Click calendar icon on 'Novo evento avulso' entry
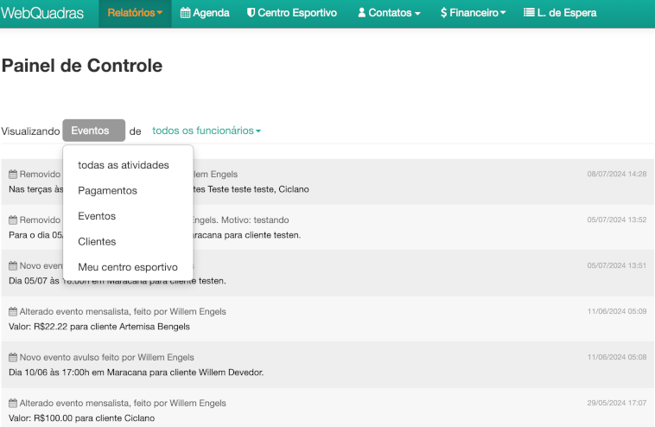Image resolution: width=655 pixels, height=427 pixels. pos(13,357)
